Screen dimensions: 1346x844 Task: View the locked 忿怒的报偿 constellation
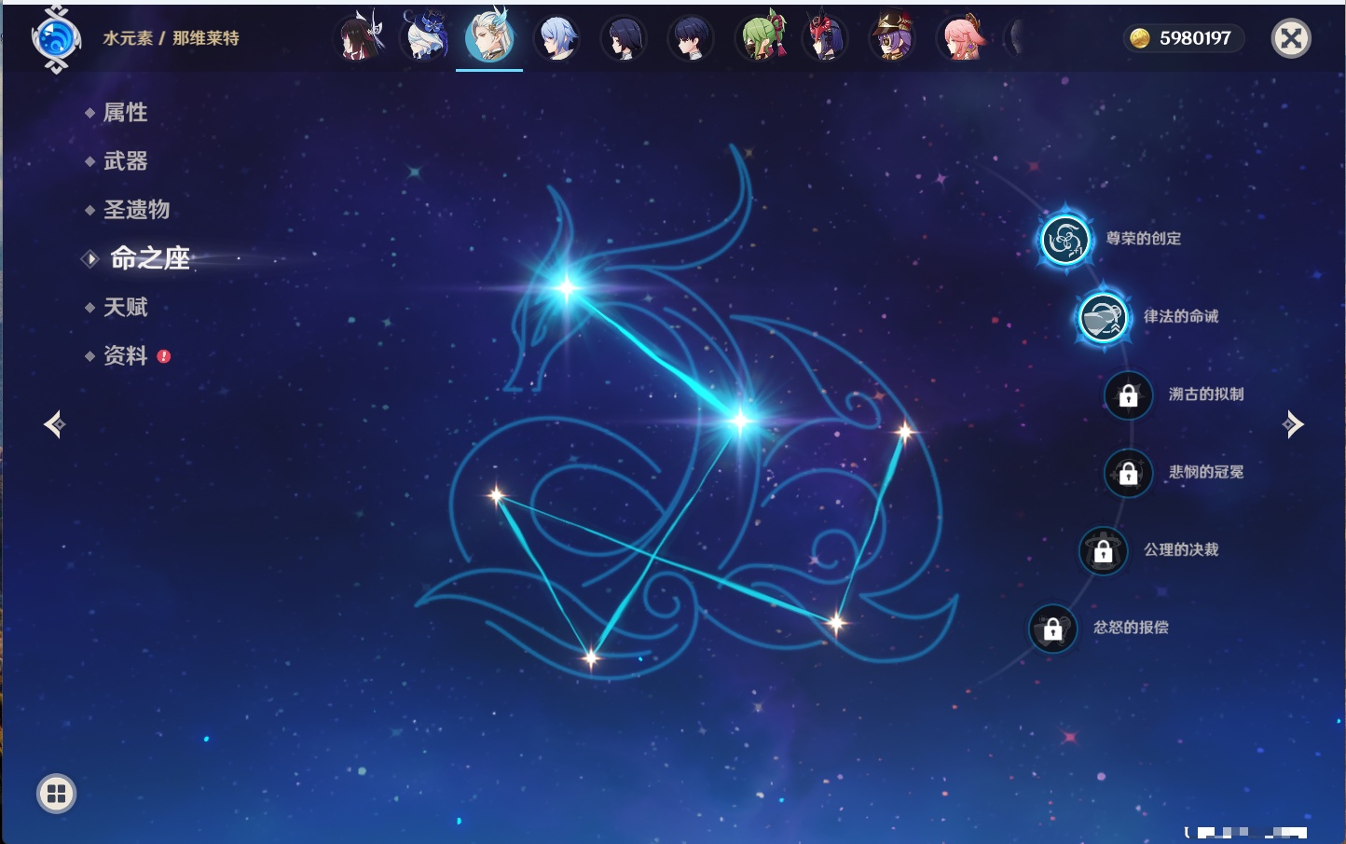tap(1052, 629)
